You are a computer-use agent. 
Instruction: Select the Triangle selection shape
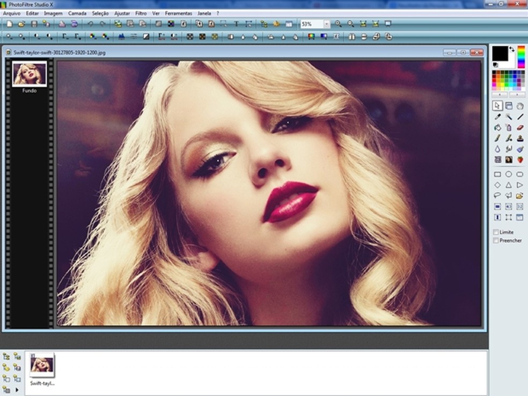(509, 185)
